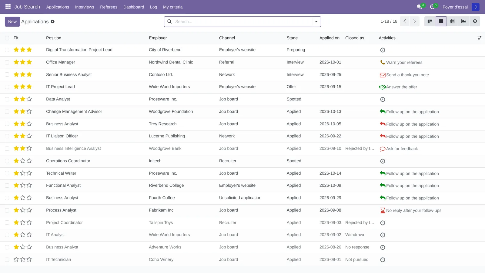This screenshot has height=273, width=485.
Task: Check the IT Technician row
Action: point(7,260)
